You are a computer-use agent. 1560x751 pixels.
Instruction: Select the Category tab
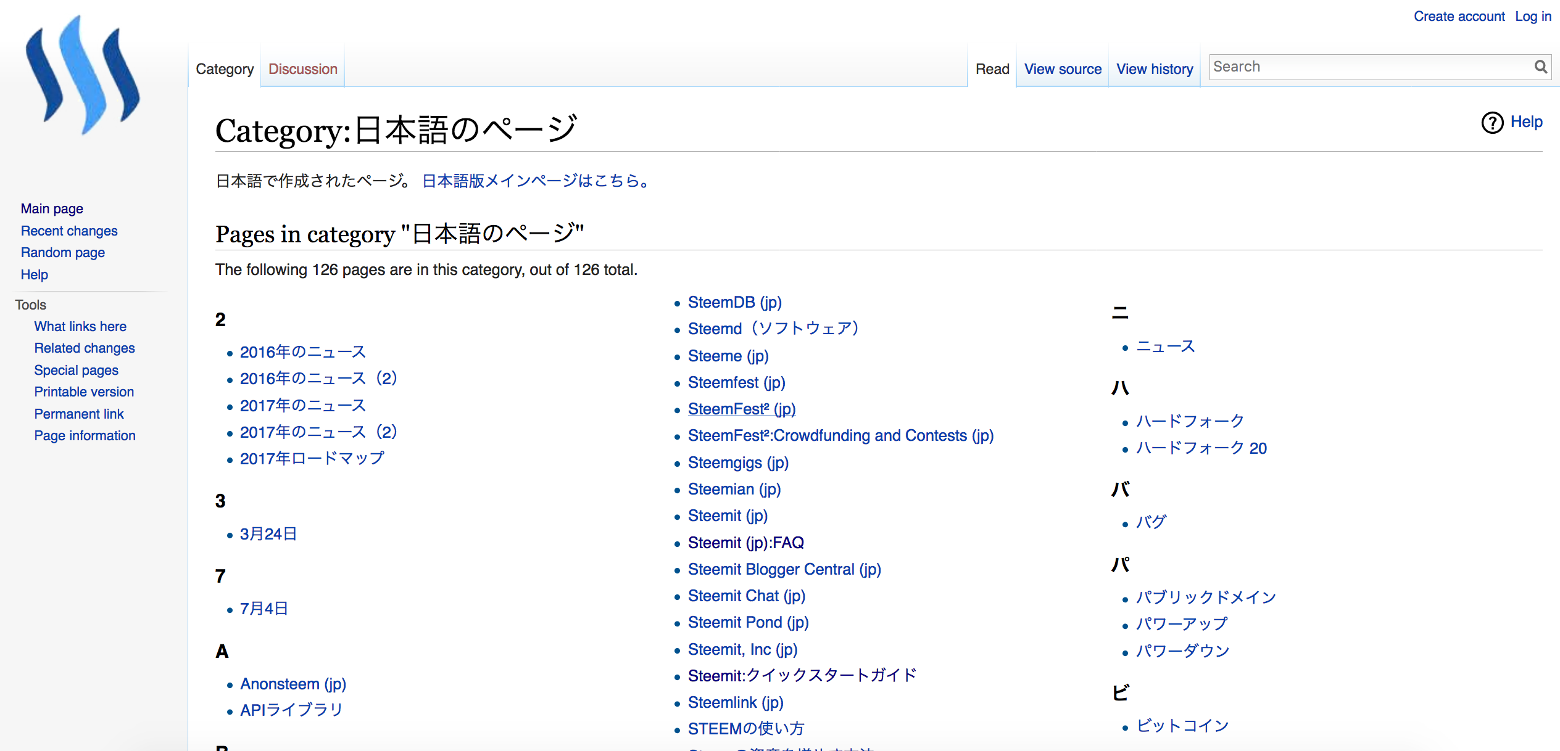click(224, 68)
